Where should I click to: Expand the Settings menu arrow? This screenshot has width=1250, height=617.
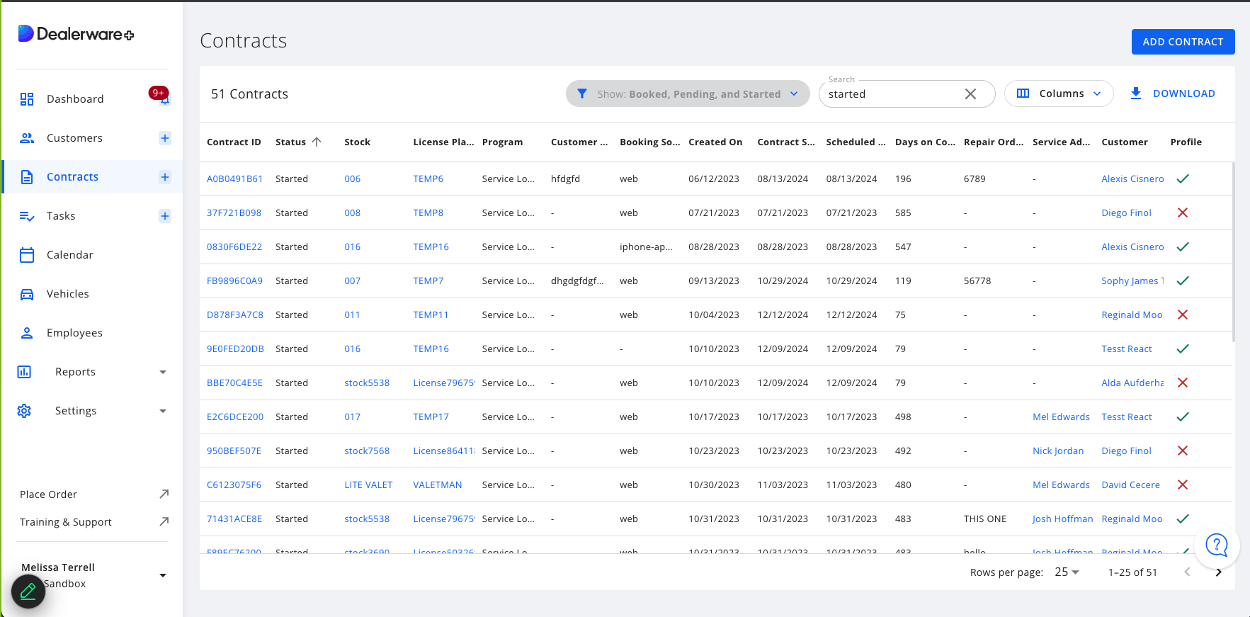pos(163,411)
